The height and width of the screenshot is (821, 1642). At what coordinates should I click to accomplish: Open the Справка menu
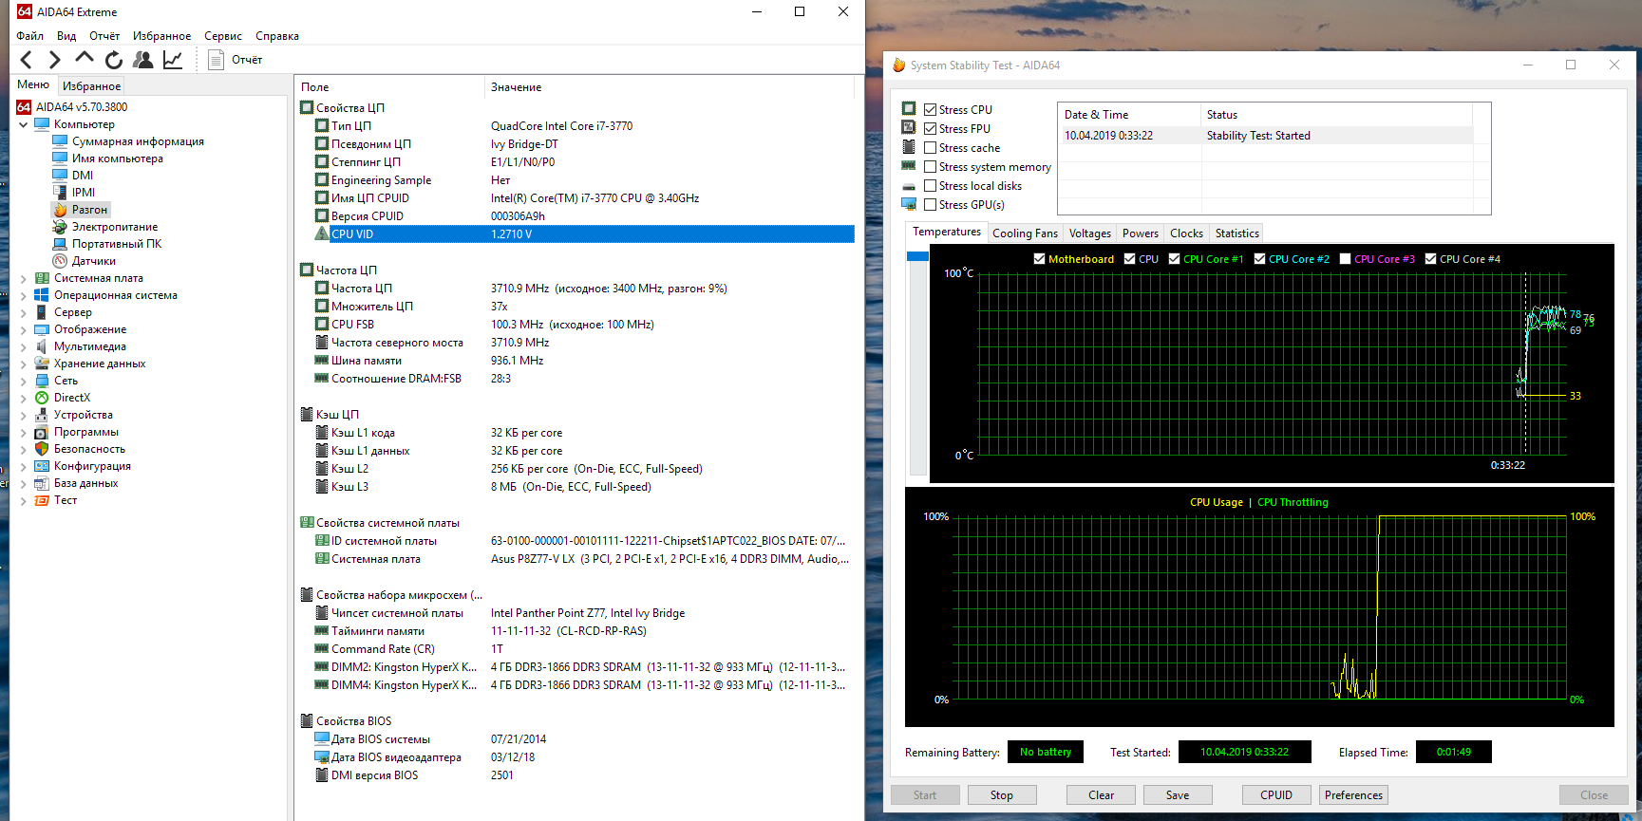[x=277, y=36]
